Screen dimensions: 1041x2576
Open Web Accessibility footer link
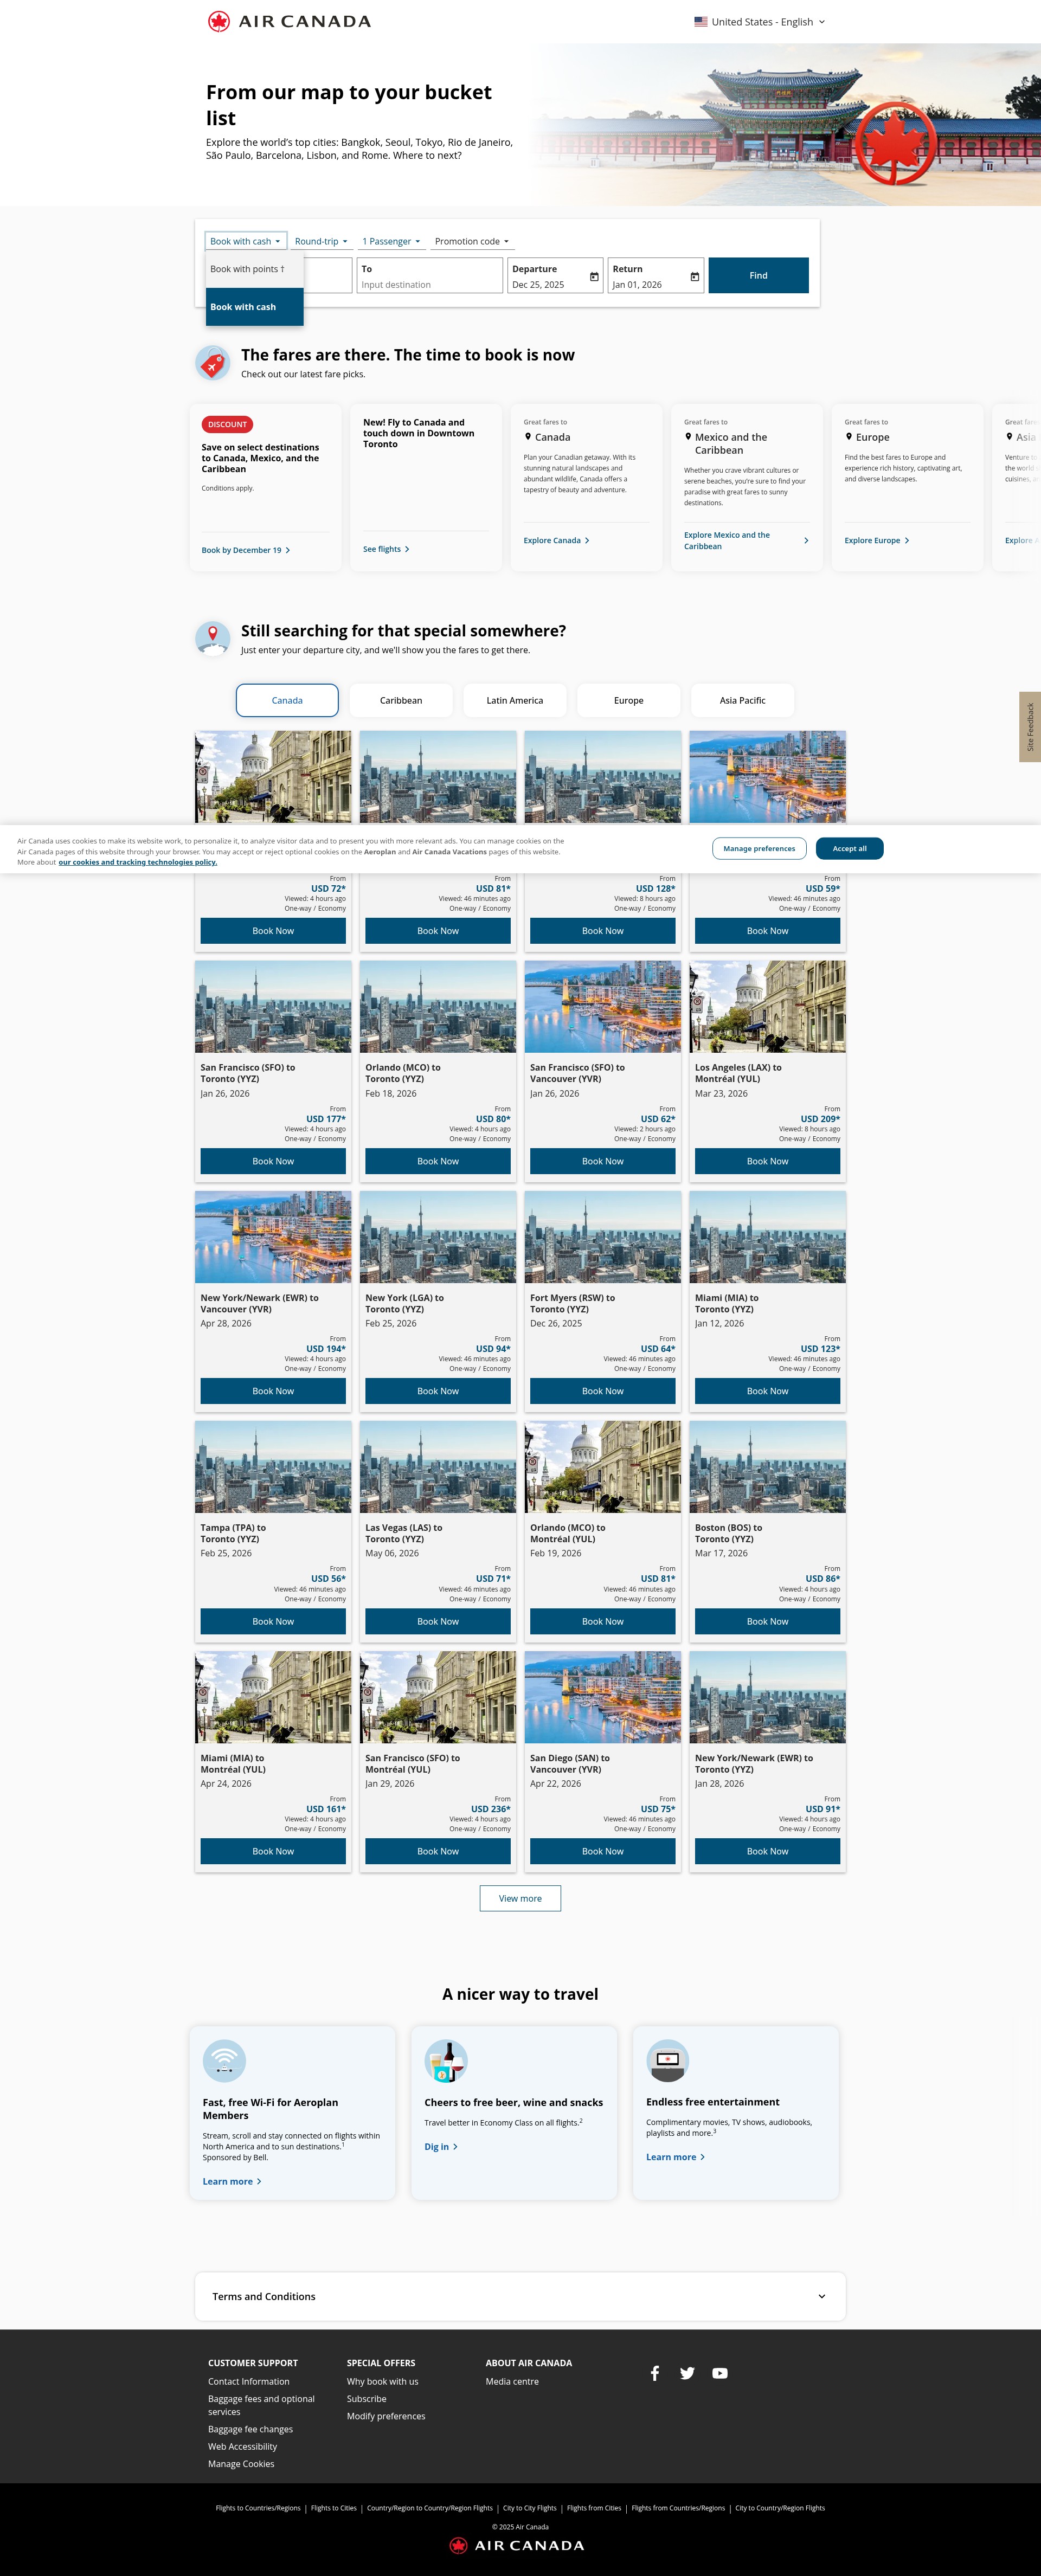(242, 2447)
